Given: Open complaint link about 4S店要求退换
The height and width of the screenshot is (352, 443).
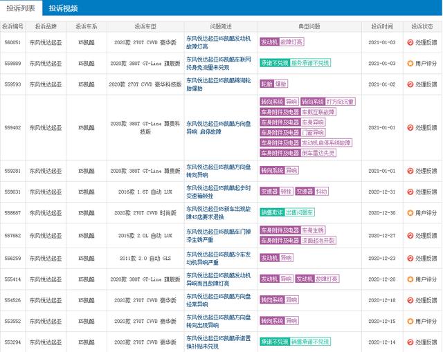Looking at the screenshot, I should [219, 212].
